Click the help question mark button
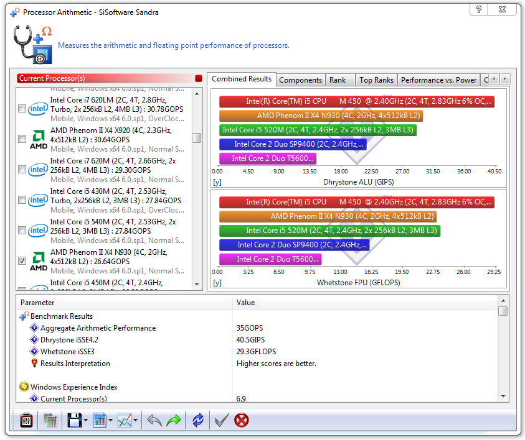The image size is (525, 440). (479, 9)
